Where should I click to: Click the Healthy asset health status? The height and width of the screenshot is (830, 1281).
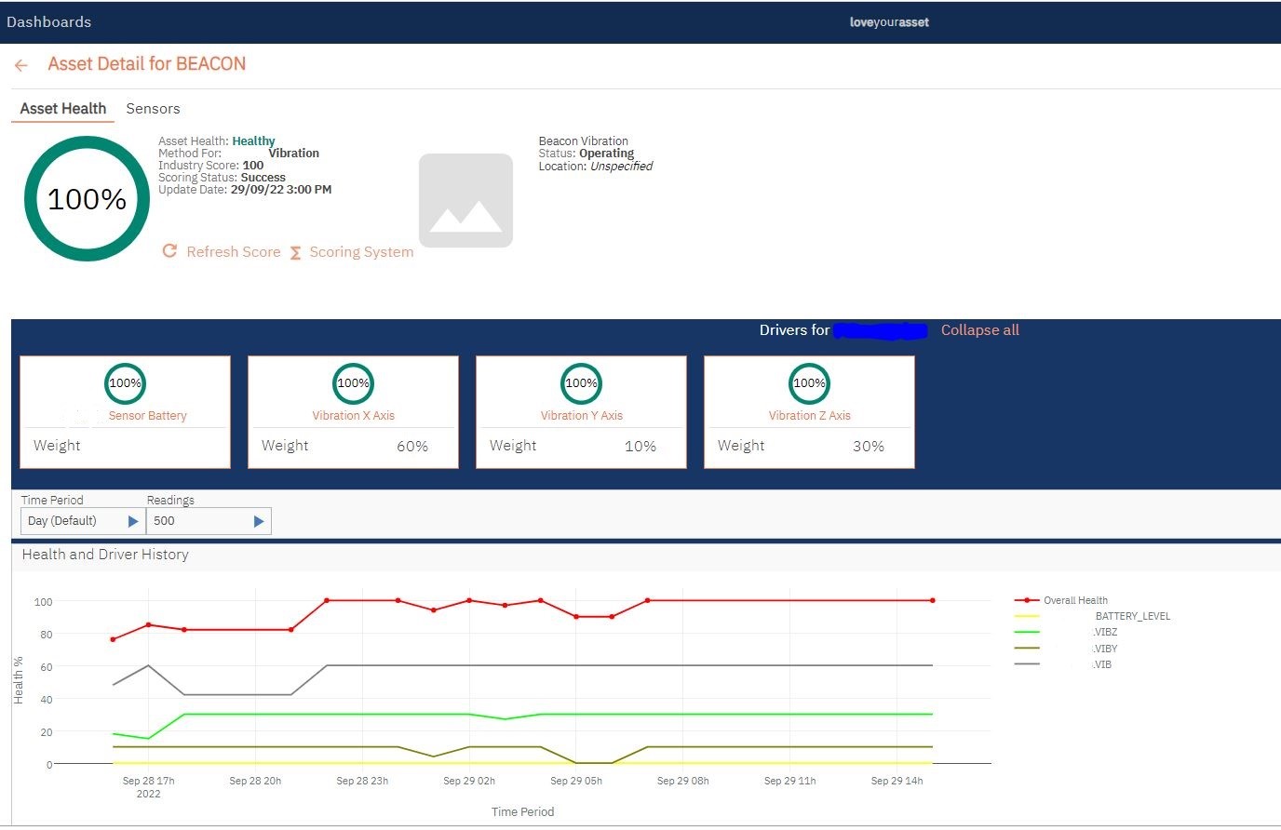(253, 141)
